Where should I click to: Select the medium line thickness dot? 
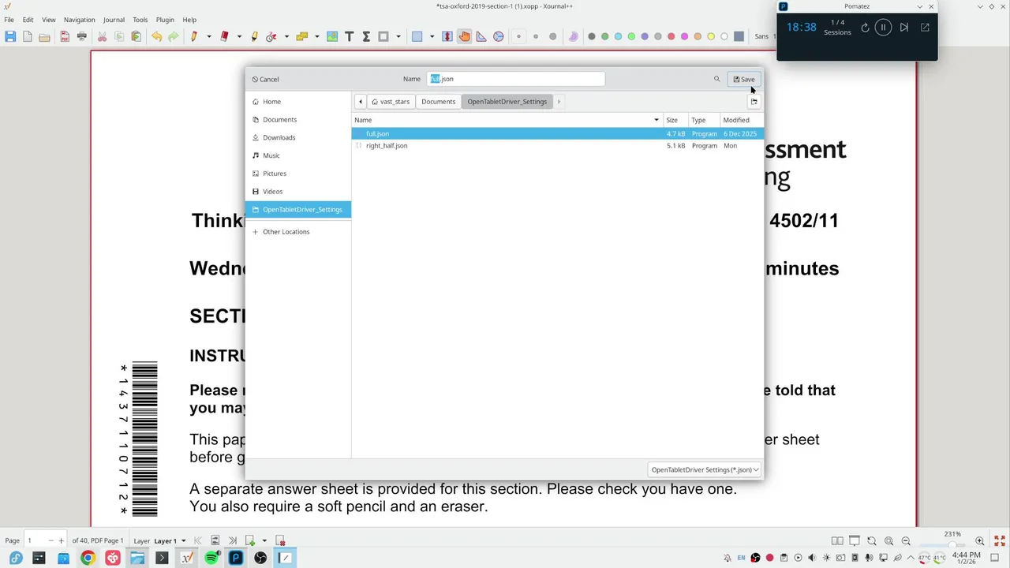pos(536,36)
